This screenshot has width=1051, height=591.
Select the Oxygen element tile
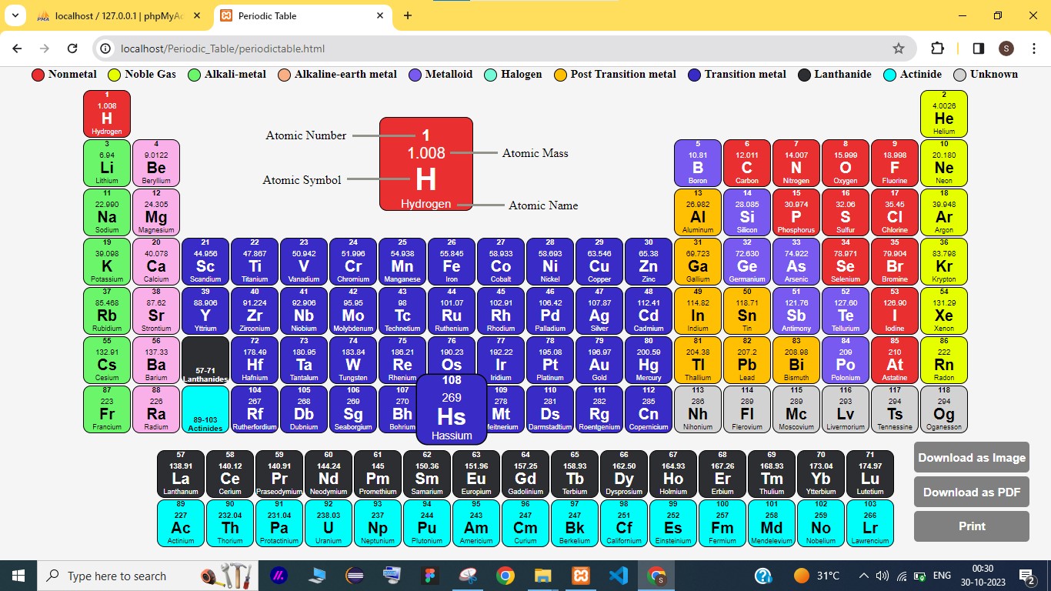pyautogui.click(x=846, y=163)
